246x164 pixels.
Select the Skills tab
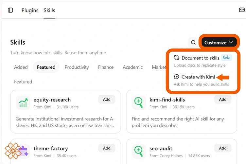tap(49, 10)
